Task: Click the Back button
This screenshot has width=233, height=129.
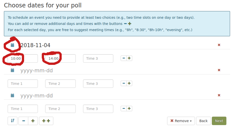Action: click(x=203, y=121)
